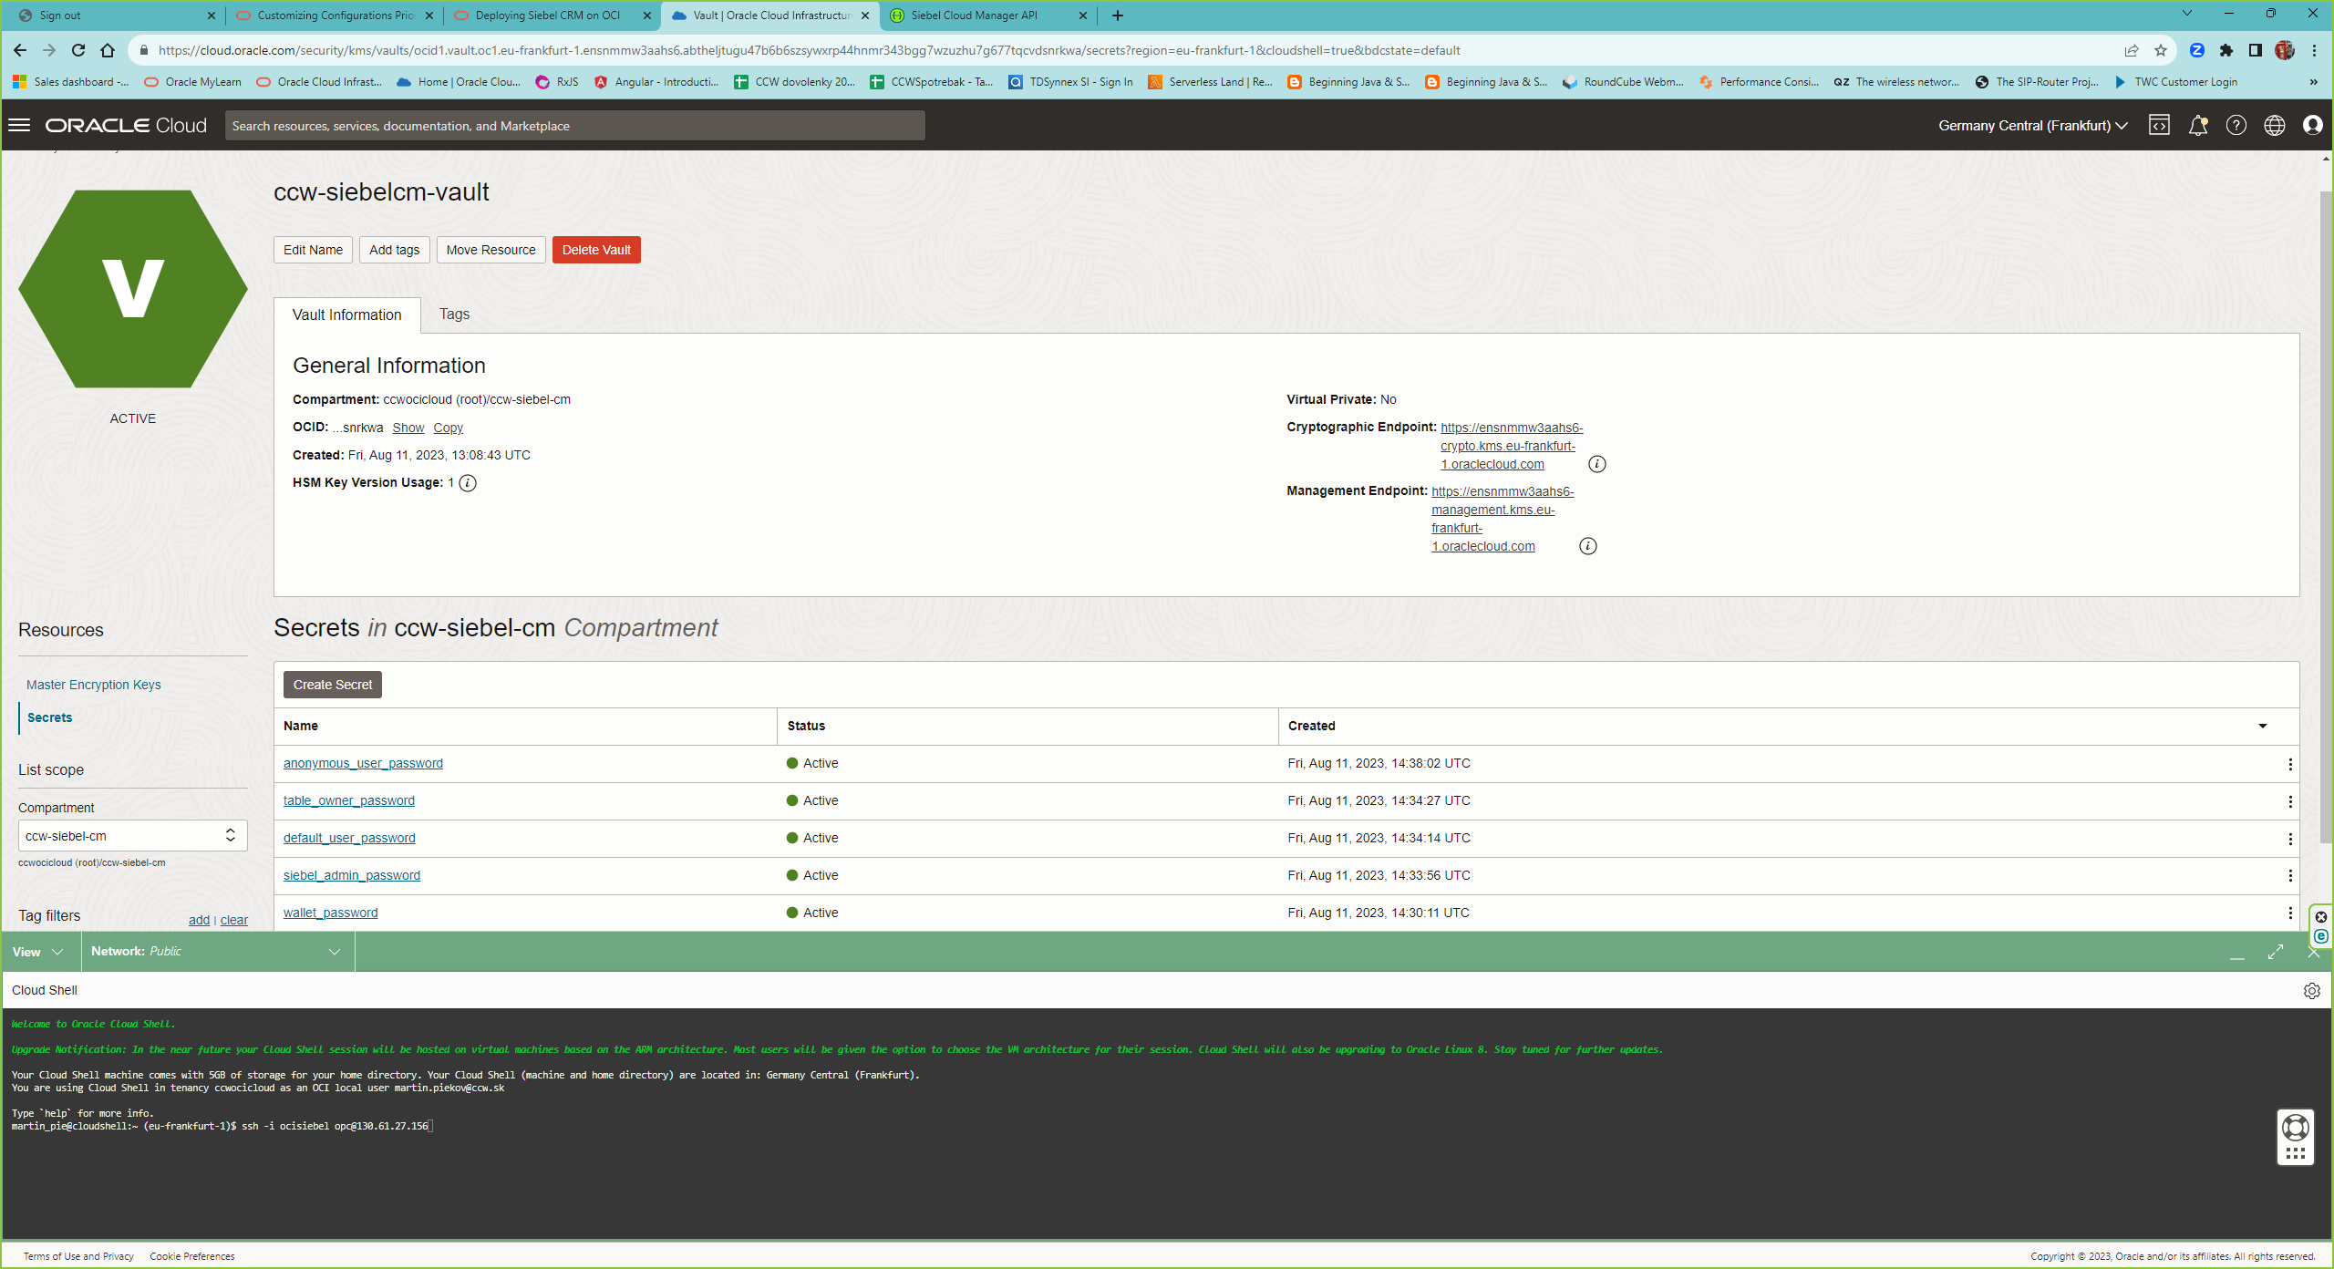Open browser extensions puzzle icon
The width and height of the screenshot is (2334, 1269).
2226,50
